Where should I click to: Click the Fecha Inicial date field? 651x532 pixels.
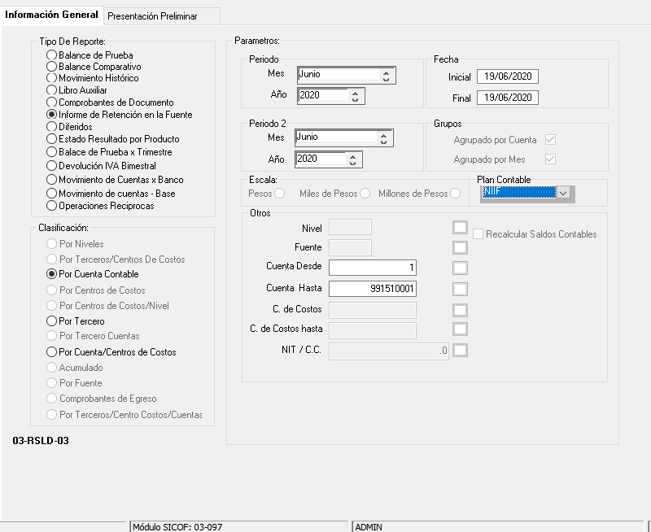[x=508, y=77]
